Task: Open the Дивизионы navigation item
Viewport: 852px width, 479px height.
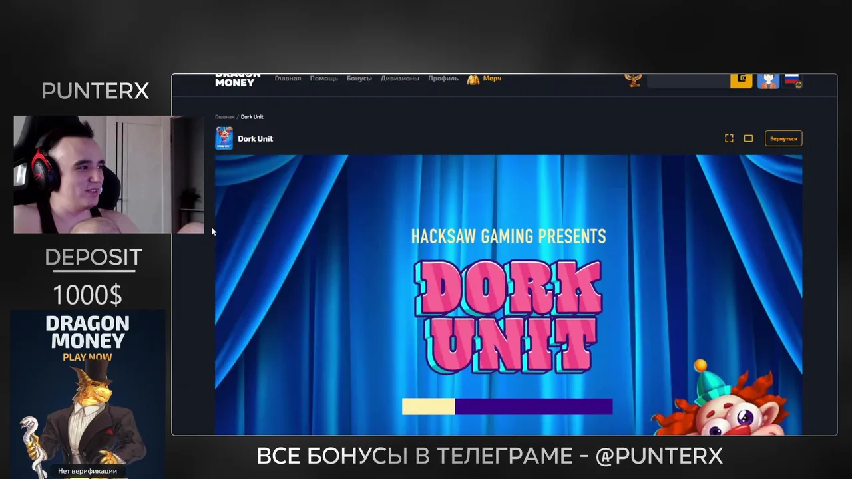Action: point(400,79)
